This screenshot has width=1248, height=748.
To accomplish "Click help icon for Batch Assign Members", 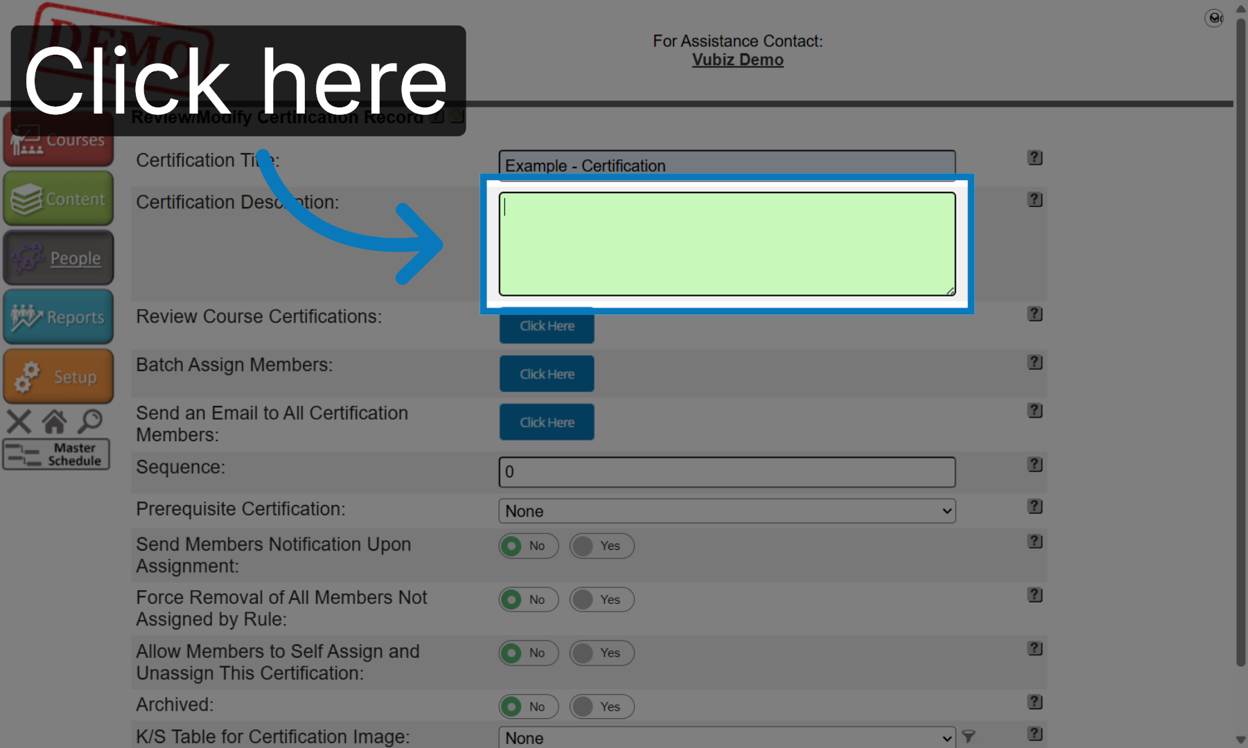I will click(x=1035, y=362).
